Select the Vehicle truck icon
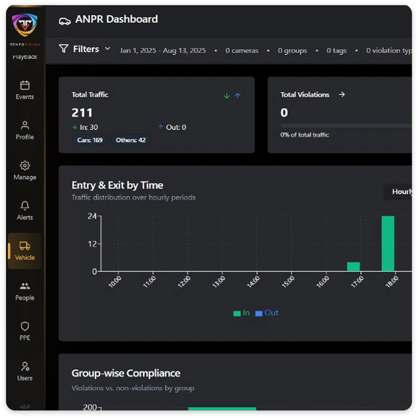This screenshot has height=418, width=418. [x=25, y=246]
